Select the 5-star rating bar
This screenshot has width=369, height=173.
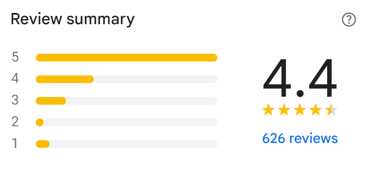[126, 58]
